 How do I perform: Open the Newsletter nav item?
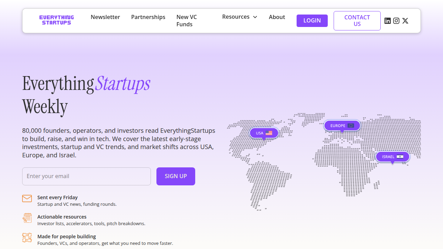tap(105, 17)
